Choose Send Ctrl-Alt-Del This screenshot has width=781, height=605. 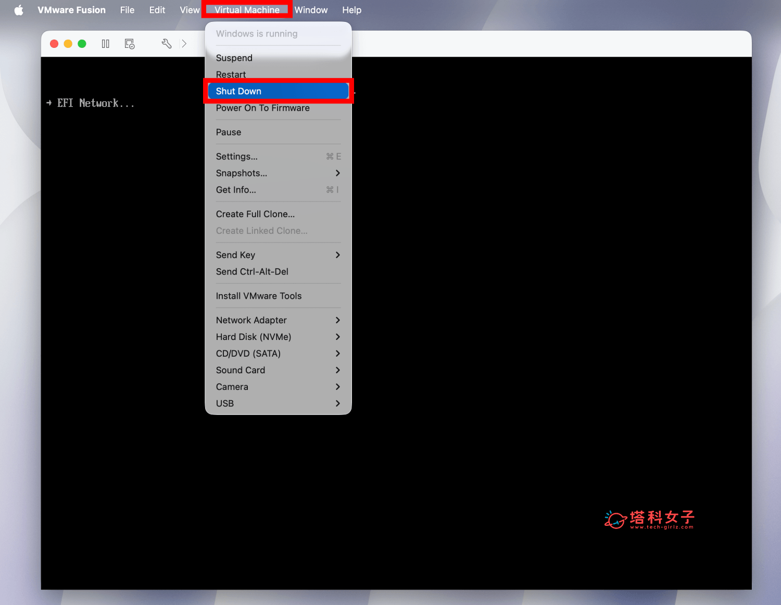click(278, 271)
